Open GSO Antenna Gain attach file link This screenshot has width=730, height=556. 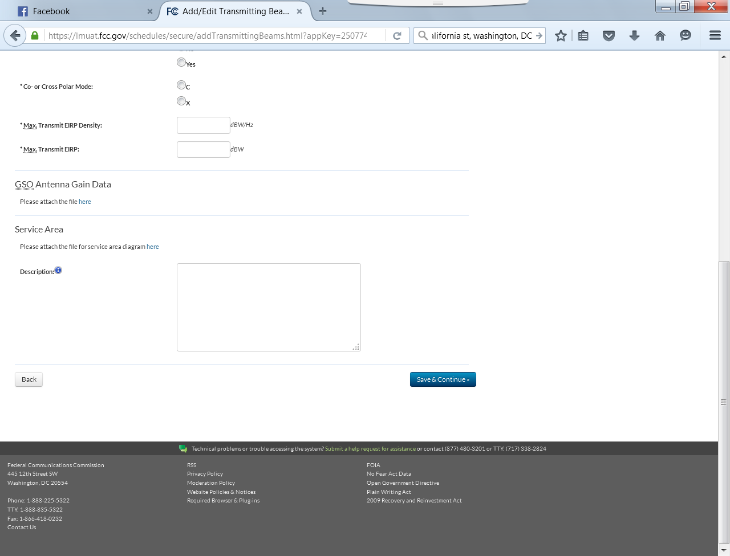pos(85,202)
